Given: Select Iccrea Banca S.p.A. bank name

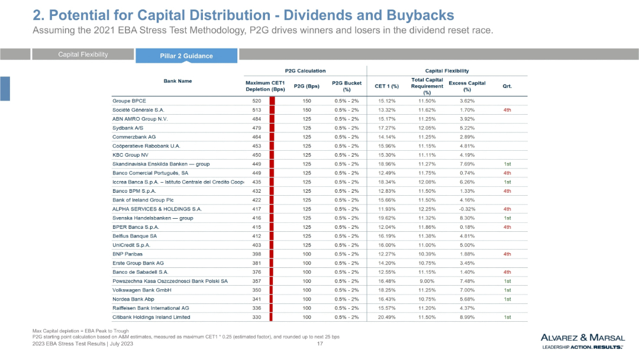Looking at the screenshot, I should [178, 182].
